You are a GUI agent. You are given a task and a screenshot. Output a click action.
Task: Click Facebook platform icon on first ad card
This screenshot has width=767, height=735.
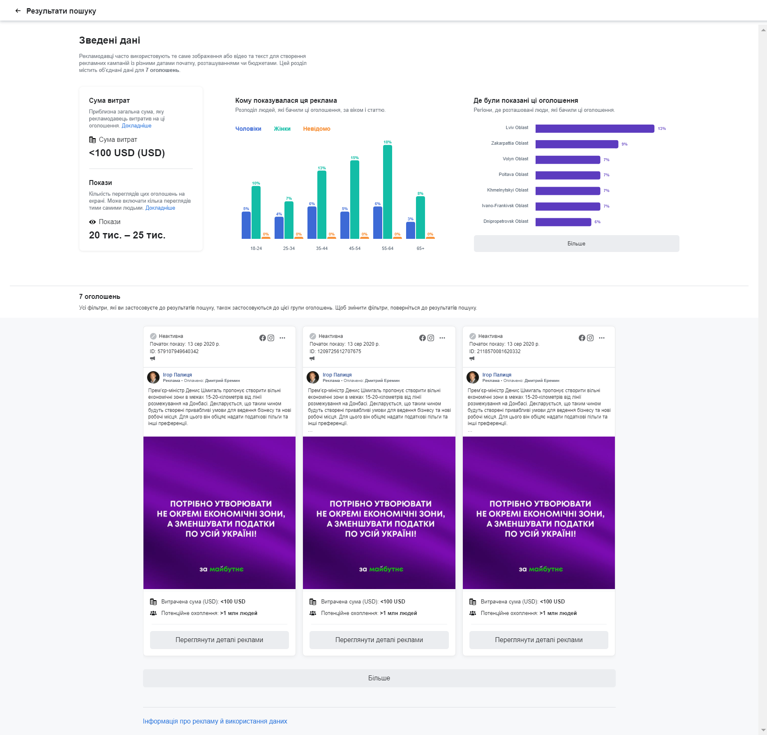coord(263,338)
